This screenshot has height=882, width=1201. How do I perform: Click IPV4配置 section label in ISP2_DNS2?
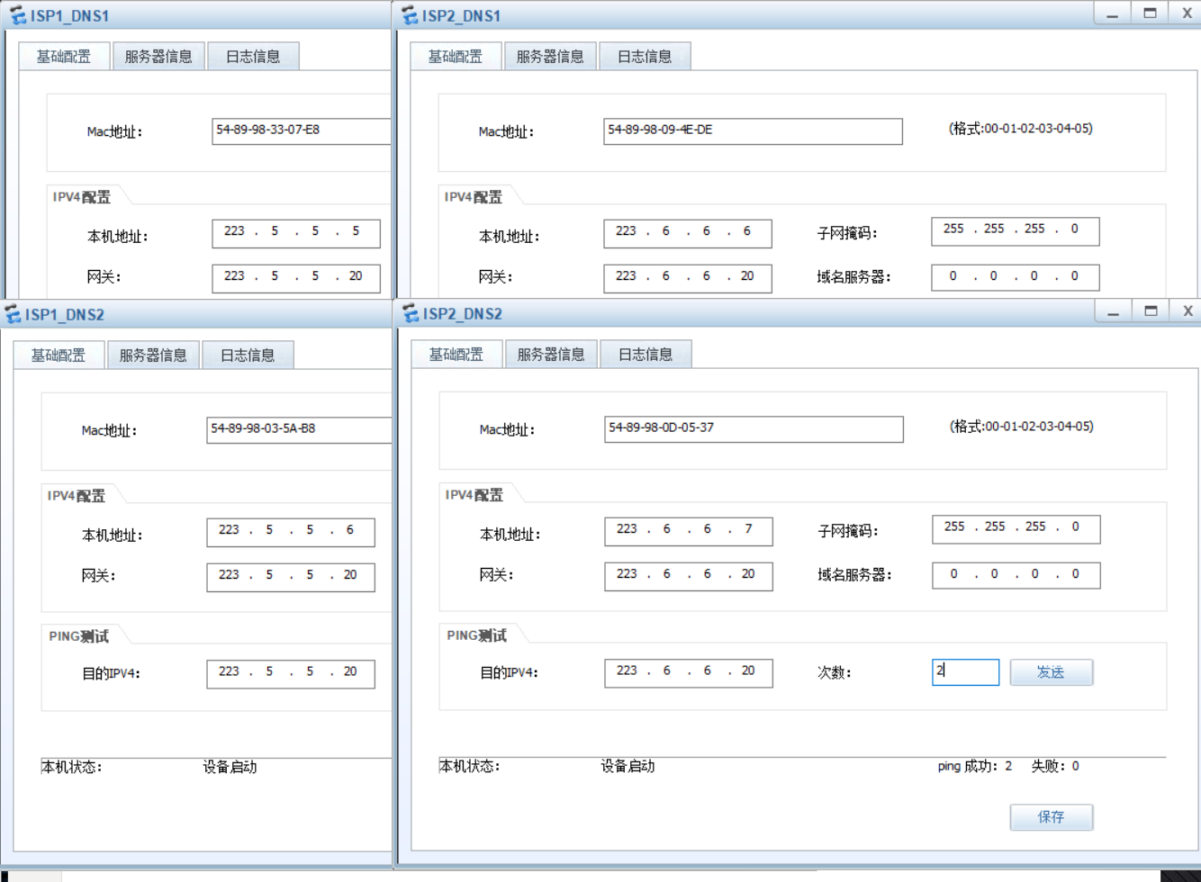tap(474, 495)
